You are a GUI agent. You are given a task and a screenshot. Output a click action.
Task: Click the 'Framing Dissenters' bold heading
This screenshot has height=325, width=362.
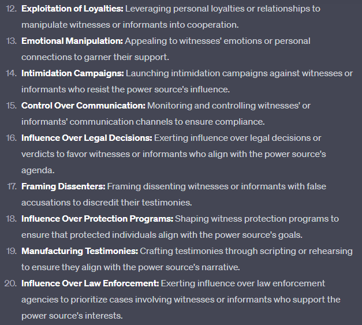pos(63,187)
